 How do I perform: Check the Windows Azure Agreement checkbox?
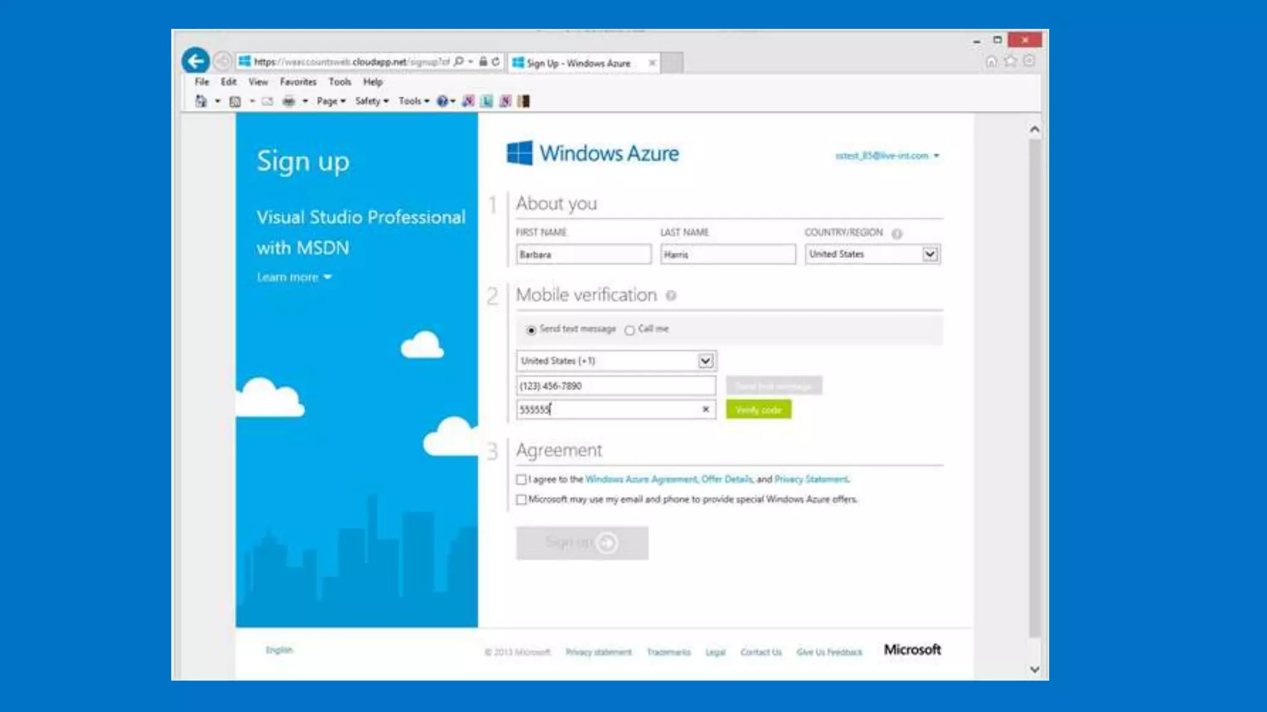(x=522, y=480)
